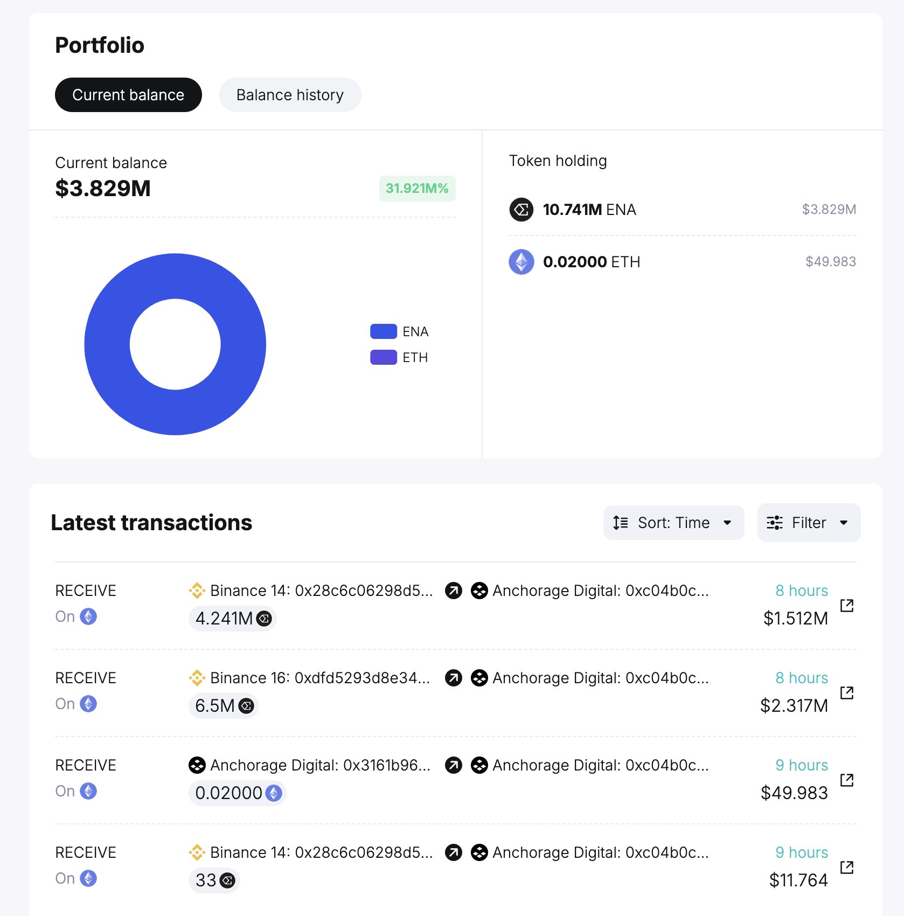Click the Binance 16 sender logo icon
The height and width of the screenshot is (916, 904).
(x=197, y=678)
